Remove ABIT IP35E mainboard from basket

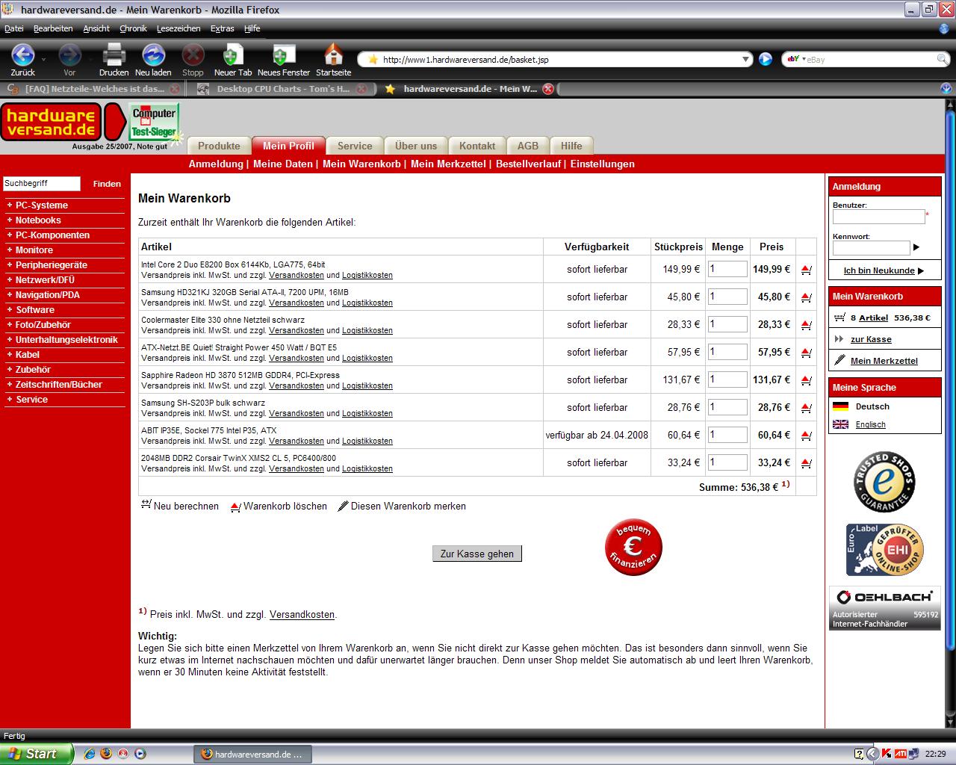pos(806,436)
